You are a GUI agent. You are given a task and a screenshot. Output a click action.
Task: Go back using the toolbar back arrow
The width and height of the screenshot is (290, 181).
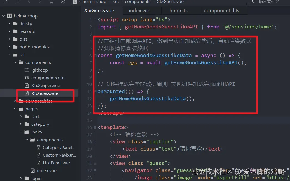click(x=29, y=2)
